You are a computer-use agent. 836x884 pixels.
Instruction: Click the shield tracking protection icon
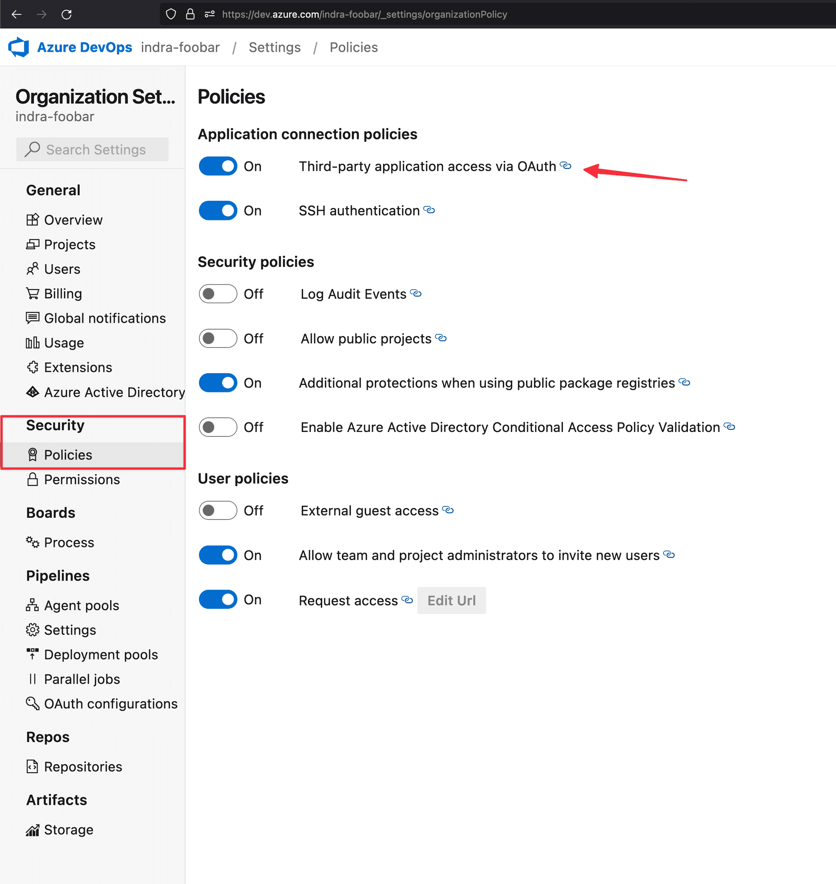click(x=171, y=14)
